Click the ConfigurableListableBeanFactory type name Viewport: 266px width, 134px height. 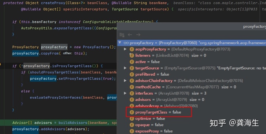pos(117,22)
